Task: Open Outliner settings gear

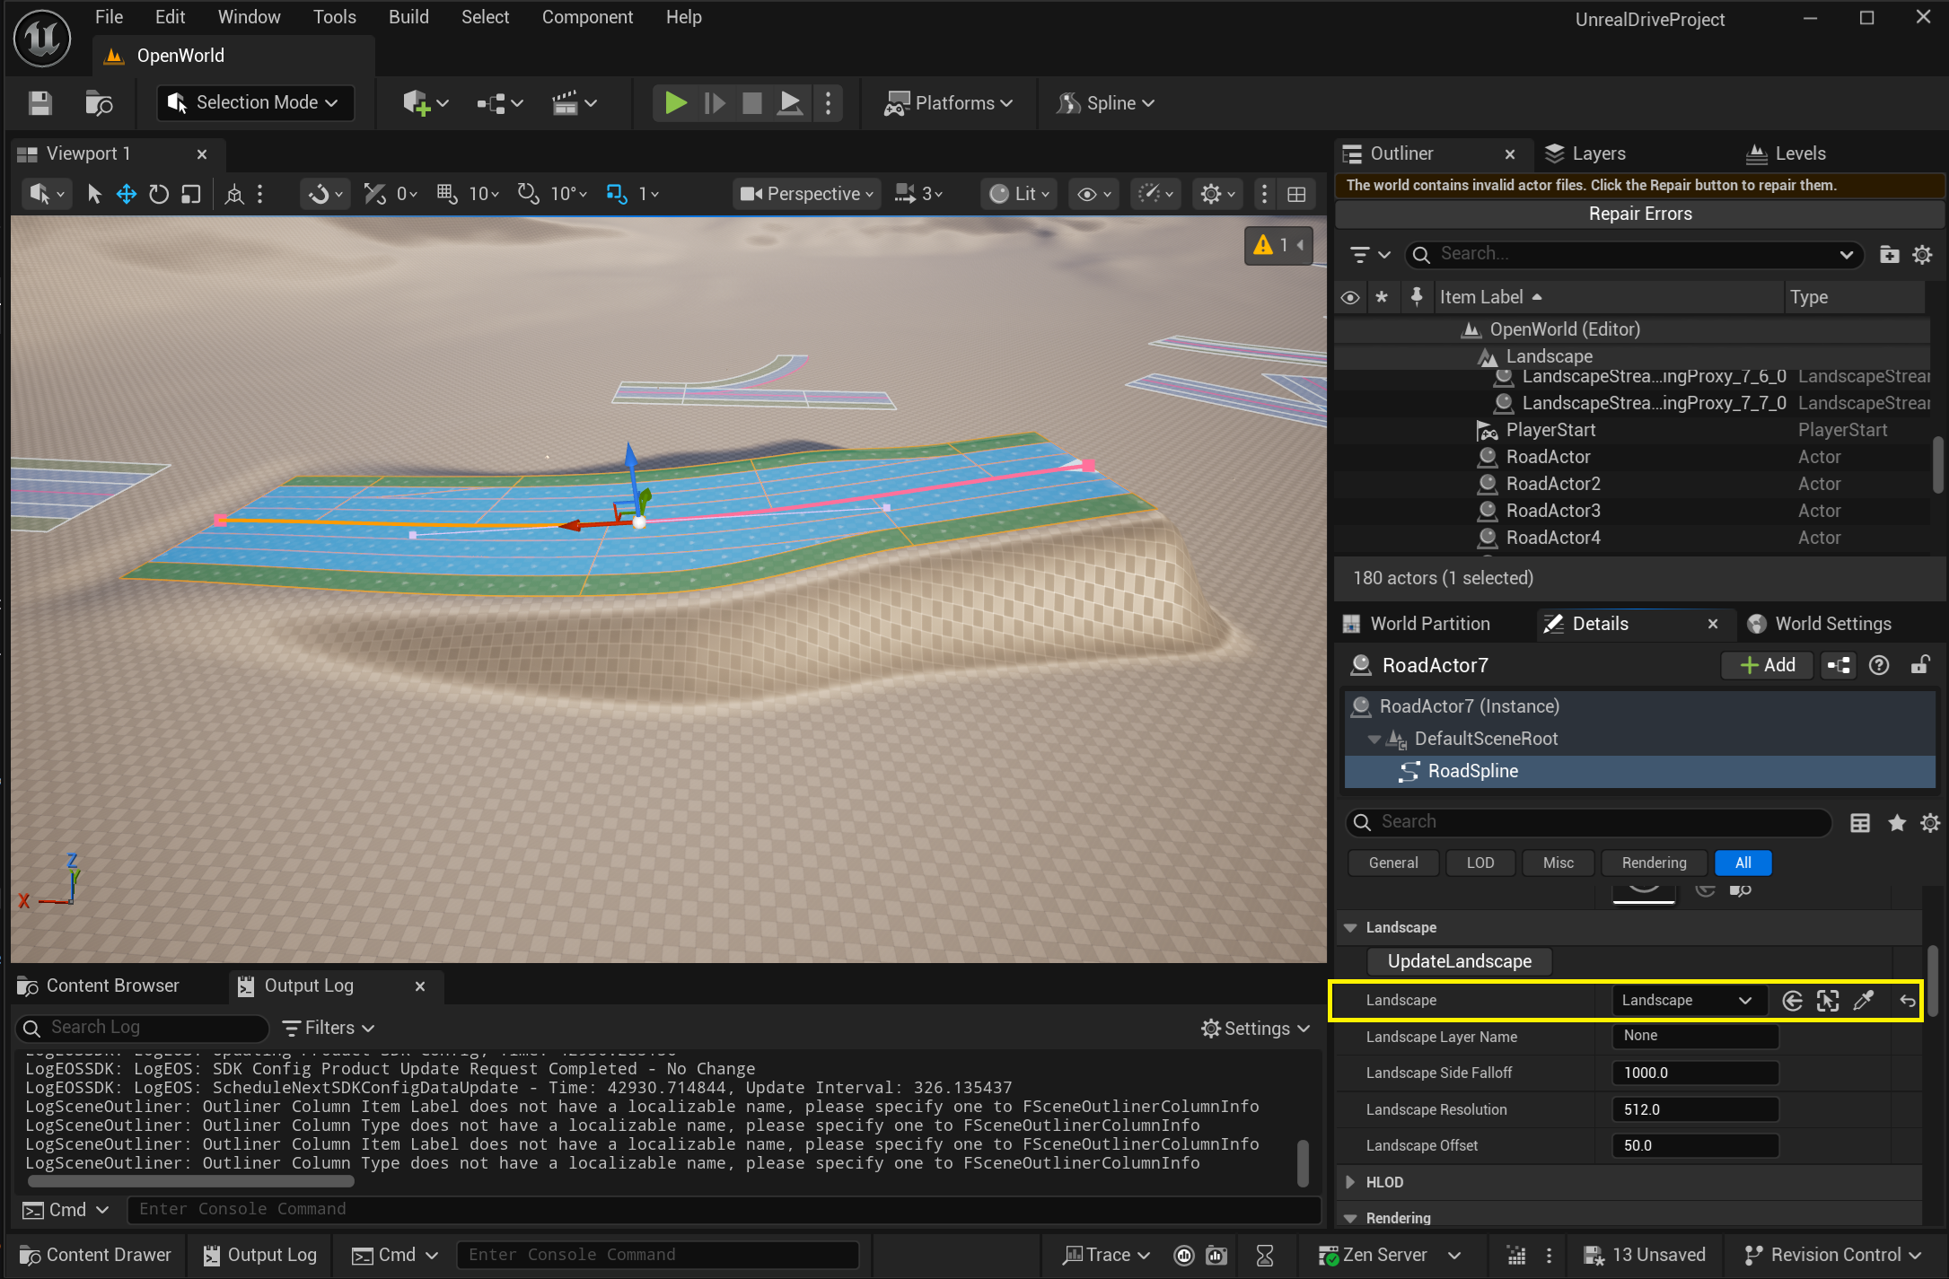Action: (1922, 255)
